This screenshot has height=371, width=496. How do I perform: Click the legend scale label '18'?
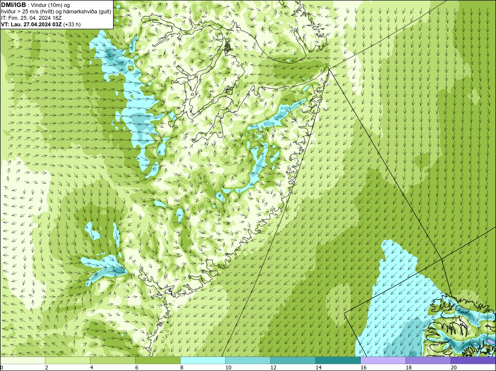pyautogui.click(x=409, y=368)
